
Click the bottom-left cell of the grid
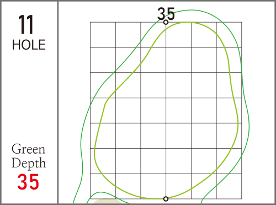pyautogui.click(x=103, y=186)
